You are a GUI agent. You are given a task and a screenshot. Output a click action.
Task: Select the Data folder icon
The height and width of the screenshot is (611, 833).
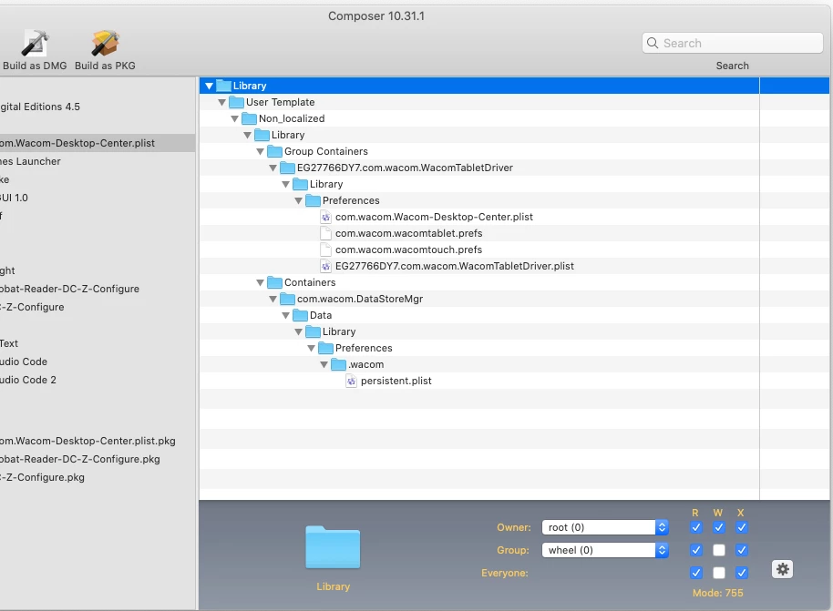coord(300,315)
